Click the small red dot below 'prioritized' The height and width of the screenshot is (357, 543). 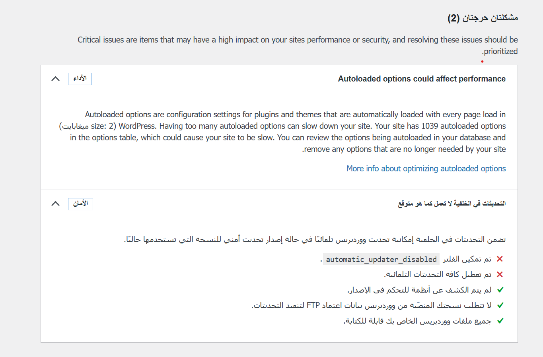482,62
